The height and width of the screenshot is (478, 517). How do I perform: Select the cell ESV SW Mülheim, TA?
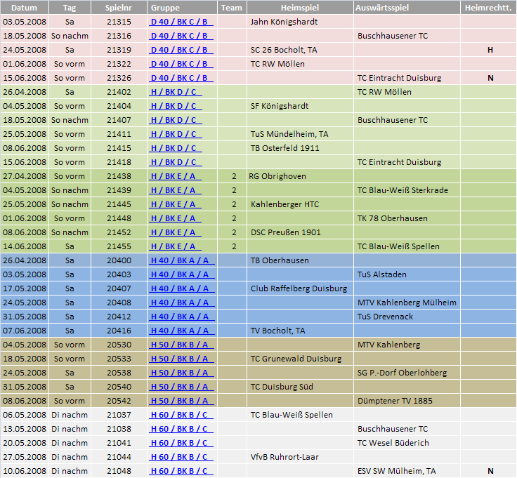coord(407,471)
